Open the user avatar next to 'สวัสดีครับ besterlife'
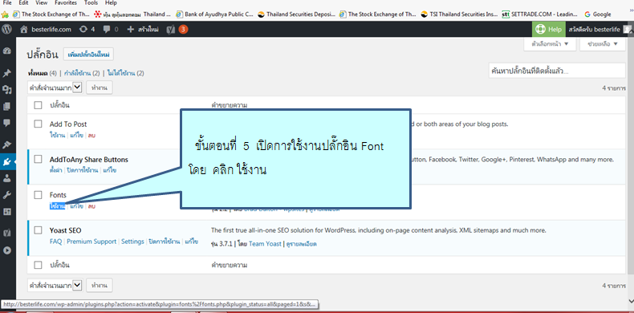This screenshot has height=313, width=634. click(x=627, y=29)
